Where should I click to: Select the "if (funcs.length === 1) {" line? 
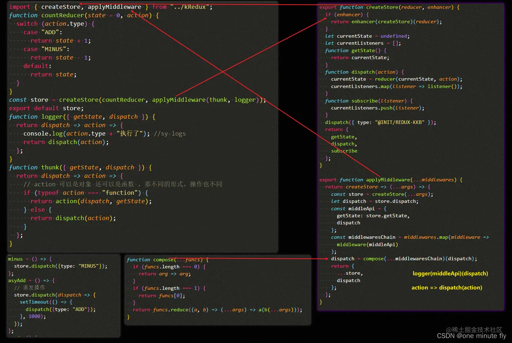(x=169, y=288)
